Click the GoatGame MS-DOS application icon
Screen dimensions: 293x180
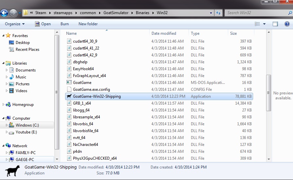pyautogui.click(x=69, y=82)
